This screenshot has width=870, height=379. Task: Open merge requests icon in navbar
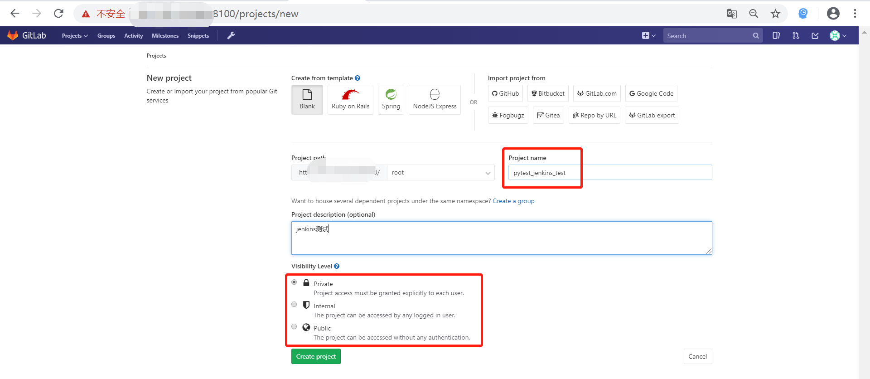click(x=796, y=35)
